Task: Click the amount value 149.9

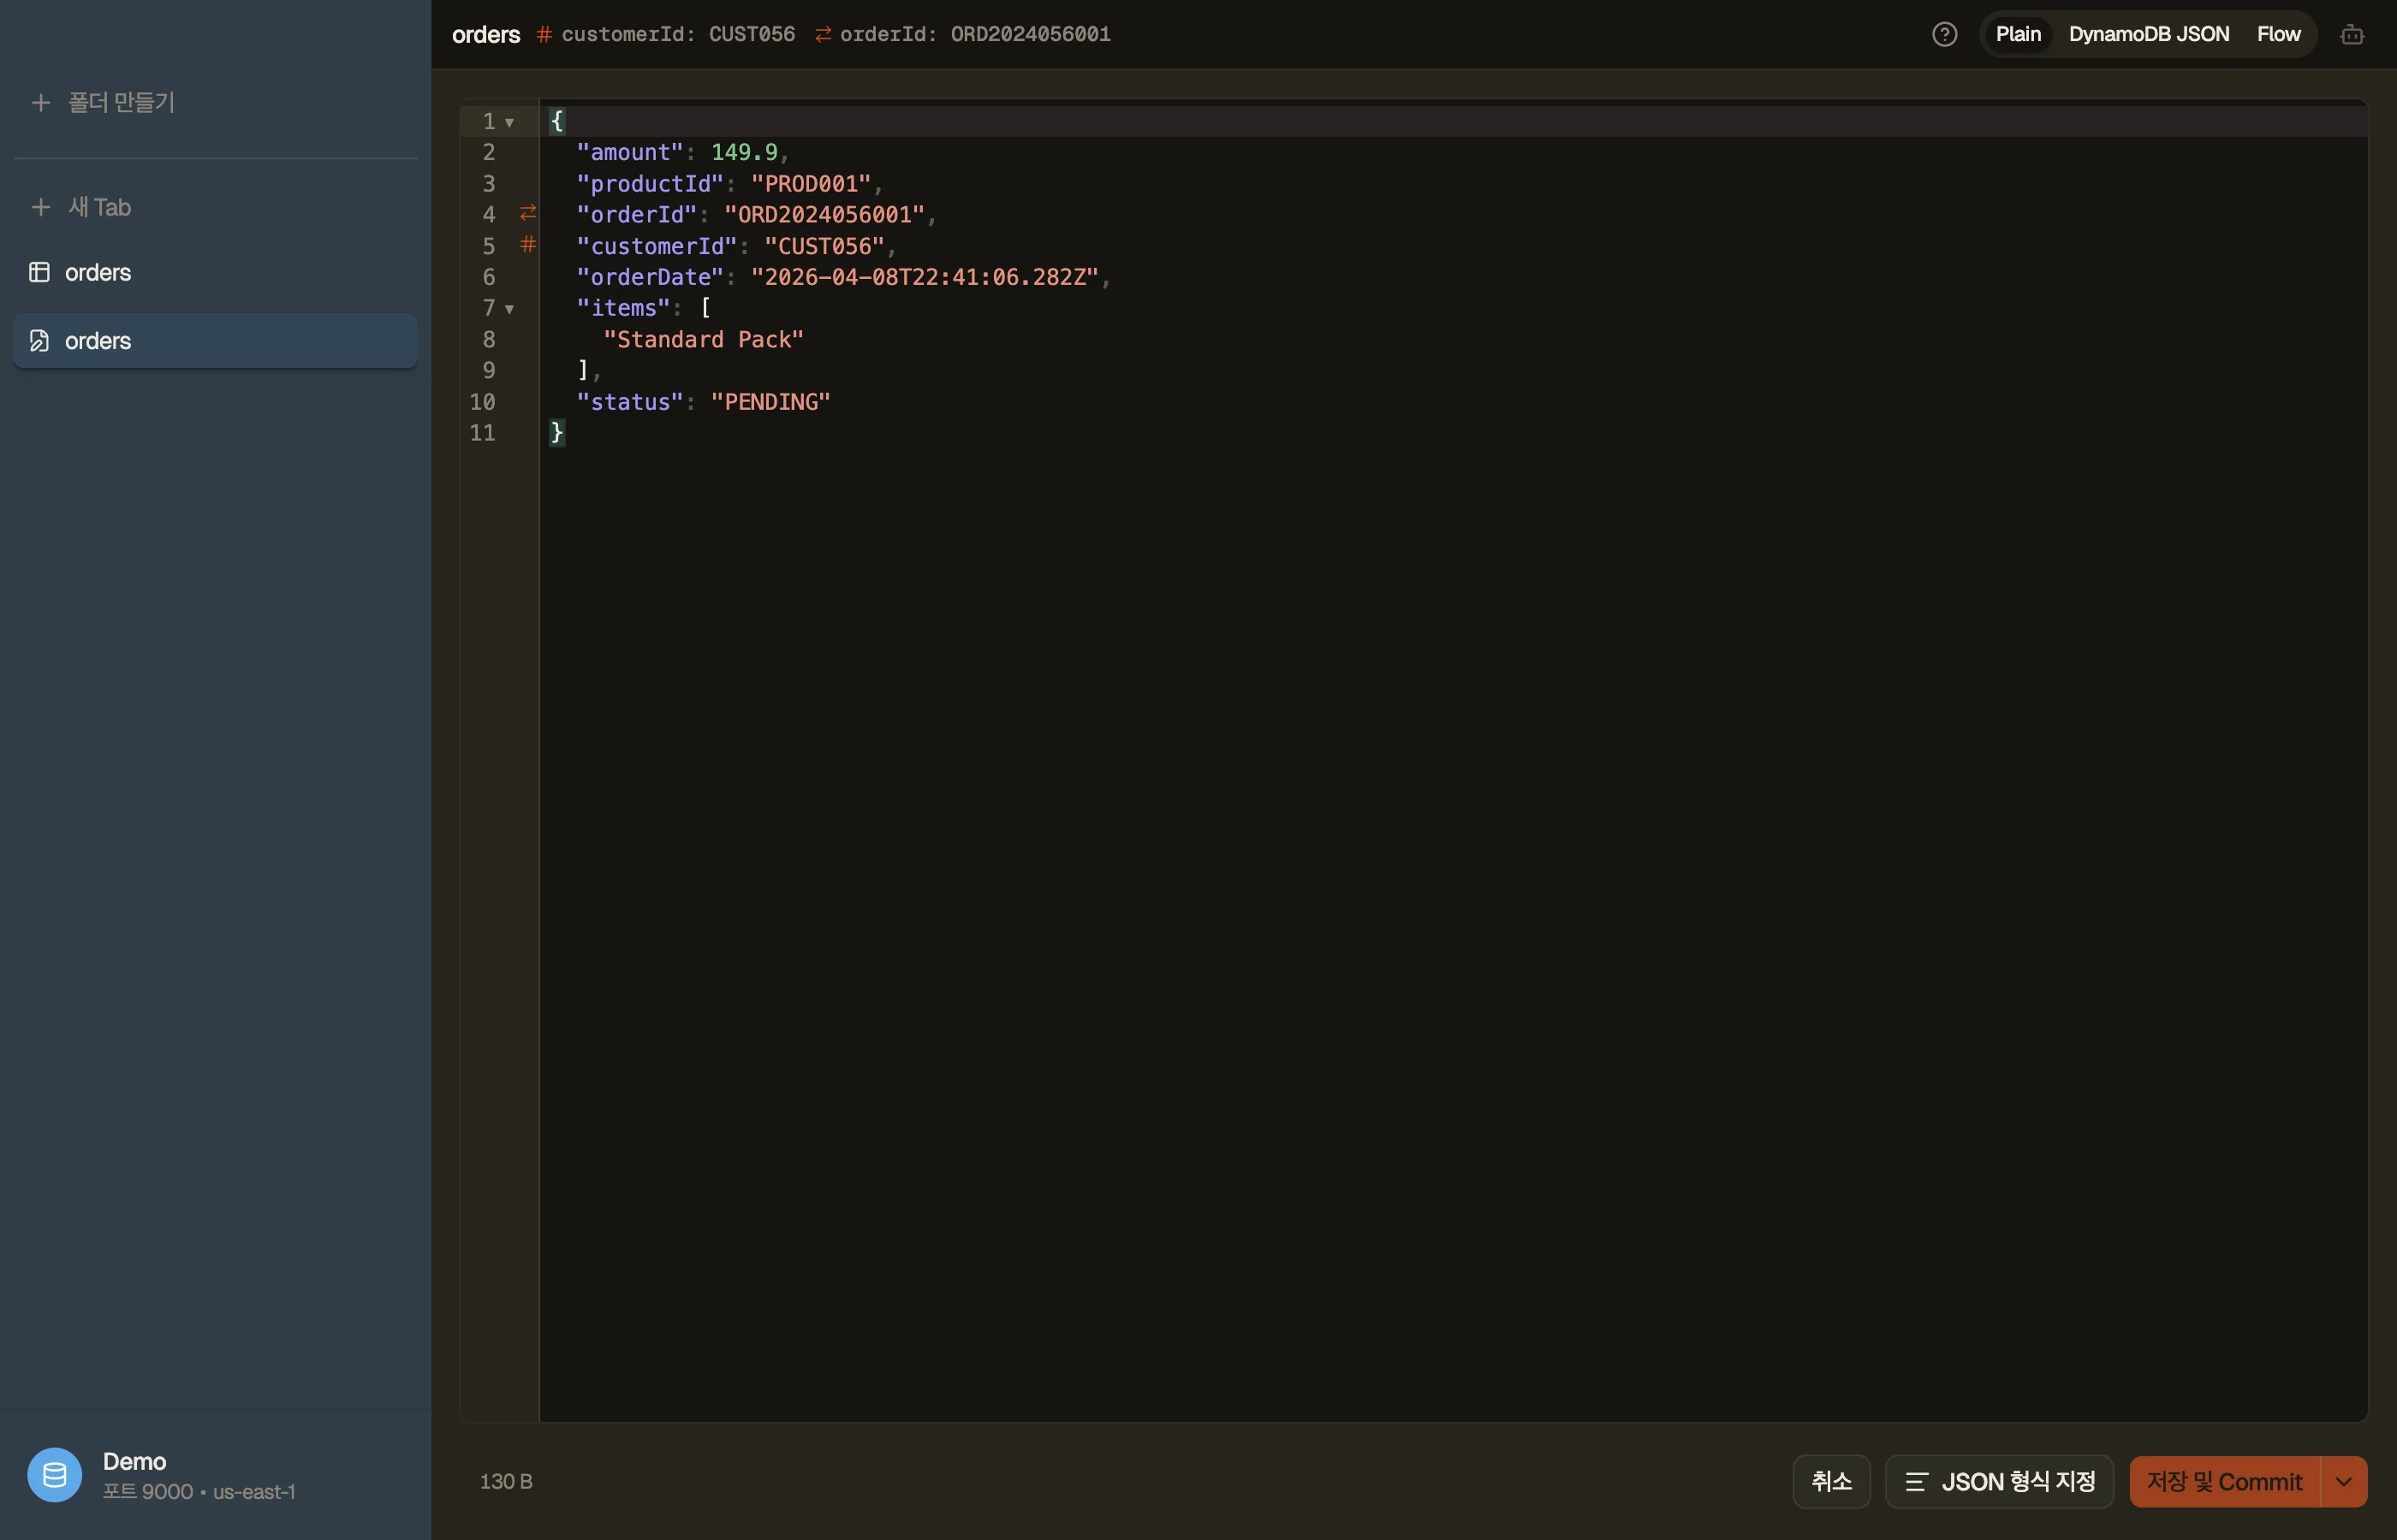Action: pyautogui.click(x=744, y=152)
